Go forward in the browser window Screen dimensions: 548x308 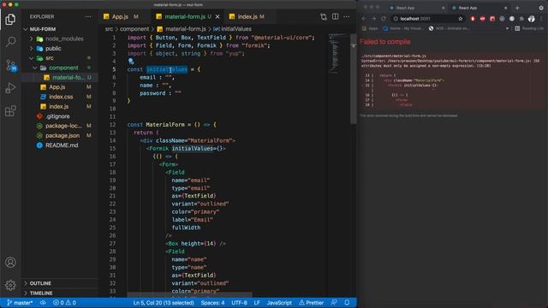point(373,19)
